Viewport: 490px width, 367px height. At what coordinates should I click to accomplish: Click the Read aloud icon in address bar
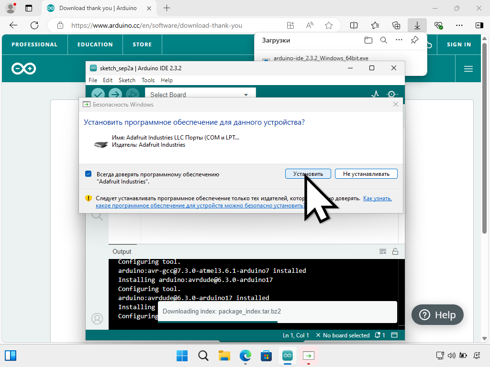(x=310, y=25)
